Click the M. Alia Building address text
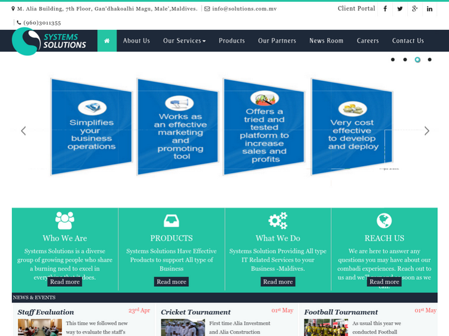449x336 pixels. click(107, 9)
